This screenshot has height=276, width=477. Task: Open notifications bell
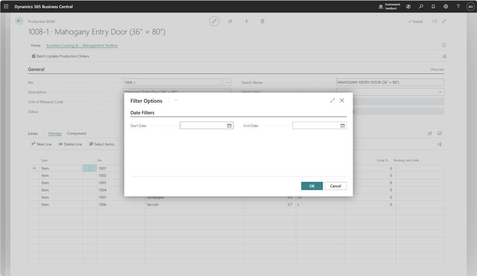click(433, 7)
